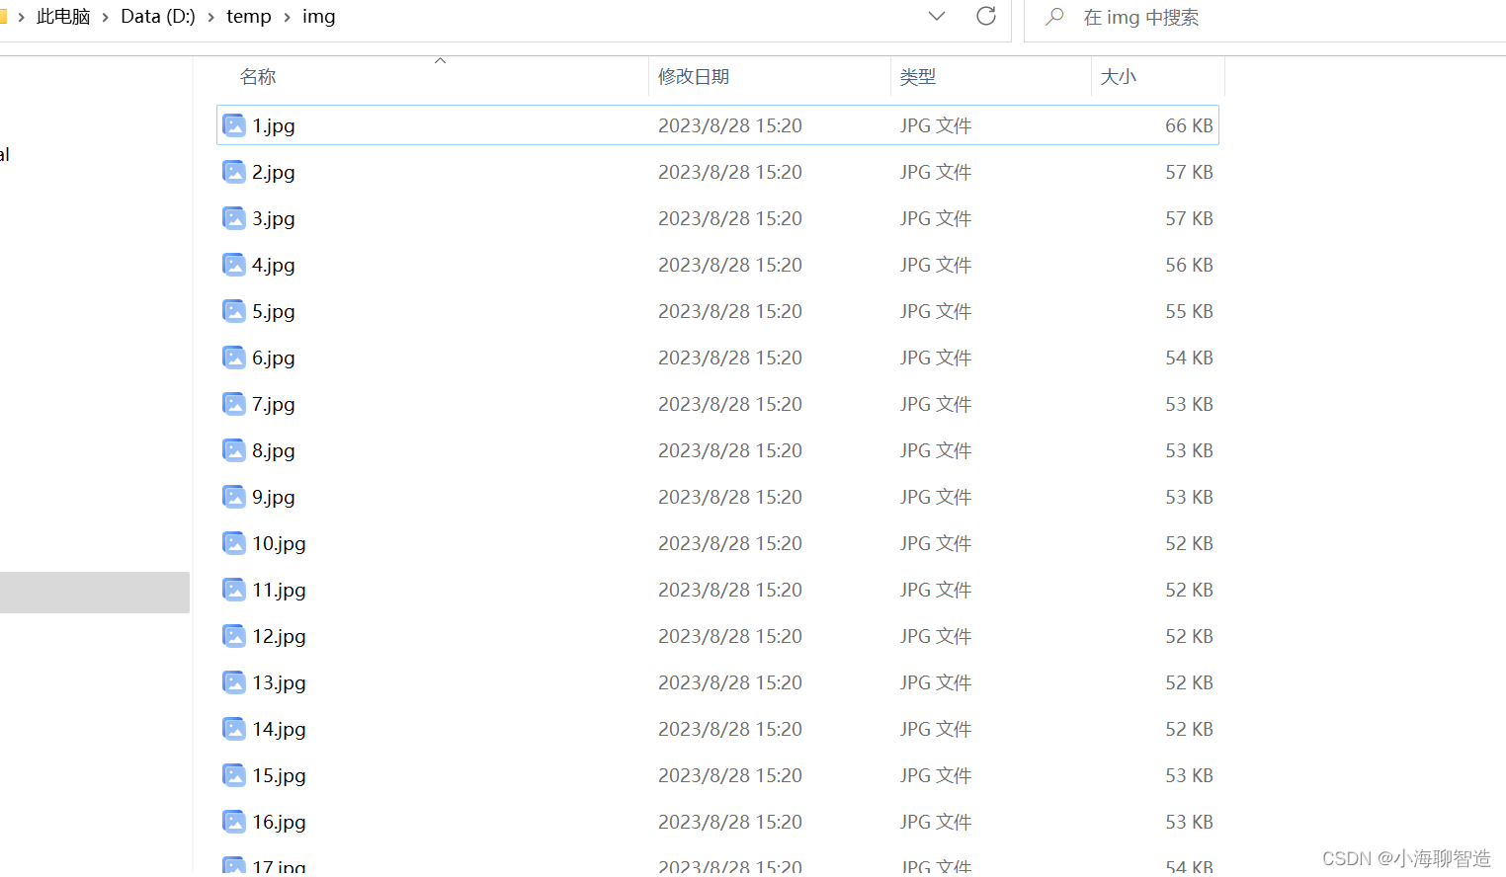Refresh the img folder view
This screenshot has width=1506, height=877.
pos(986,16)
